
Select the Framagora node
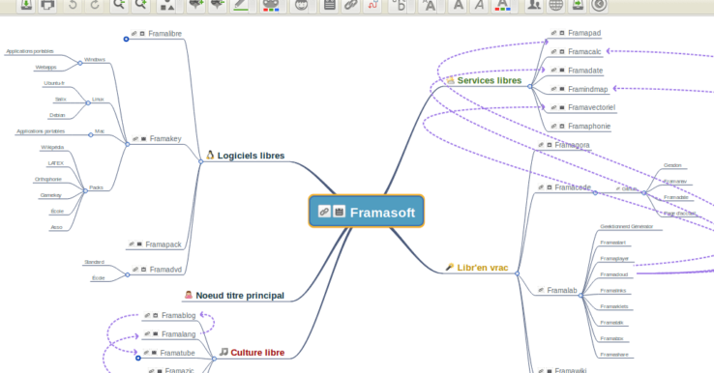572,145
